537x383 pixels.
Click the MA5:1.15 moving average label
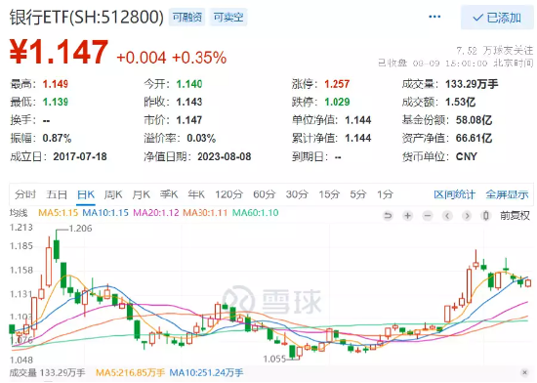[59, 213]
